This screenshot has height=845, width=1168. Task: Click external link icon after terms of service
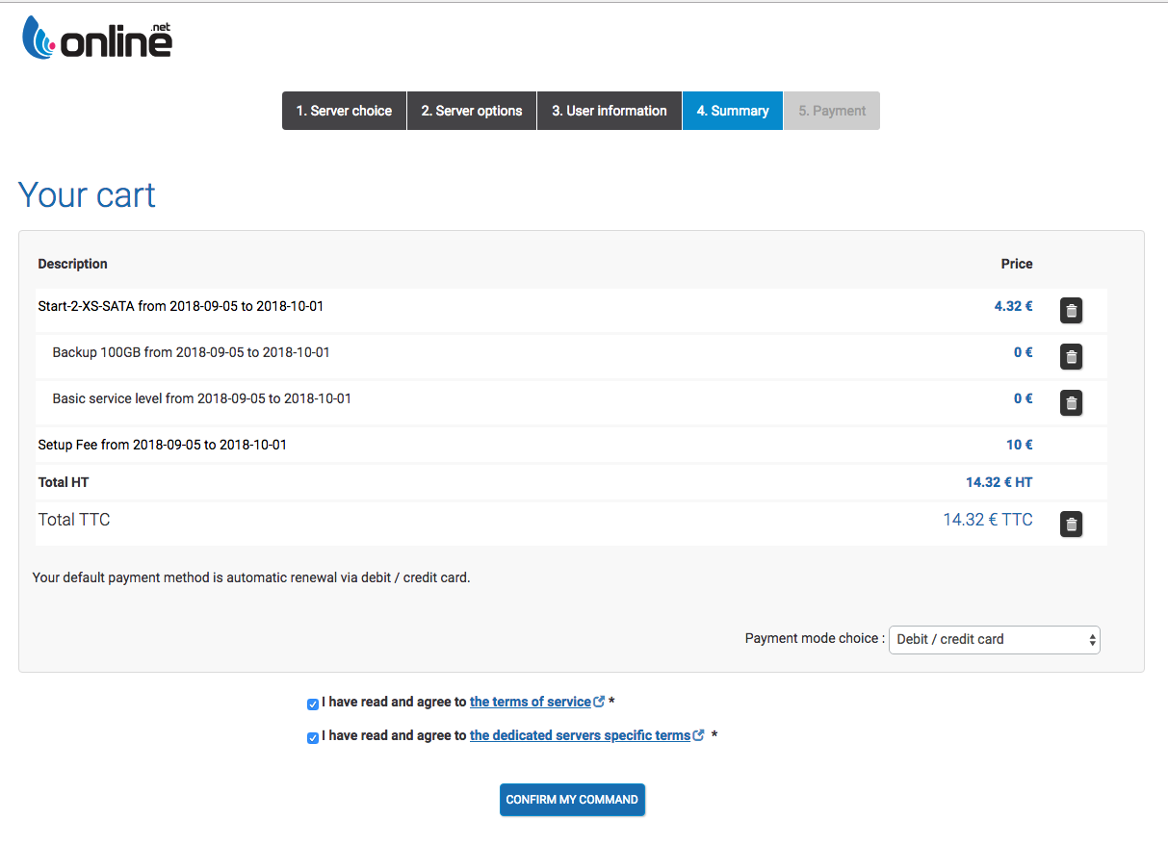click(599, 702)
